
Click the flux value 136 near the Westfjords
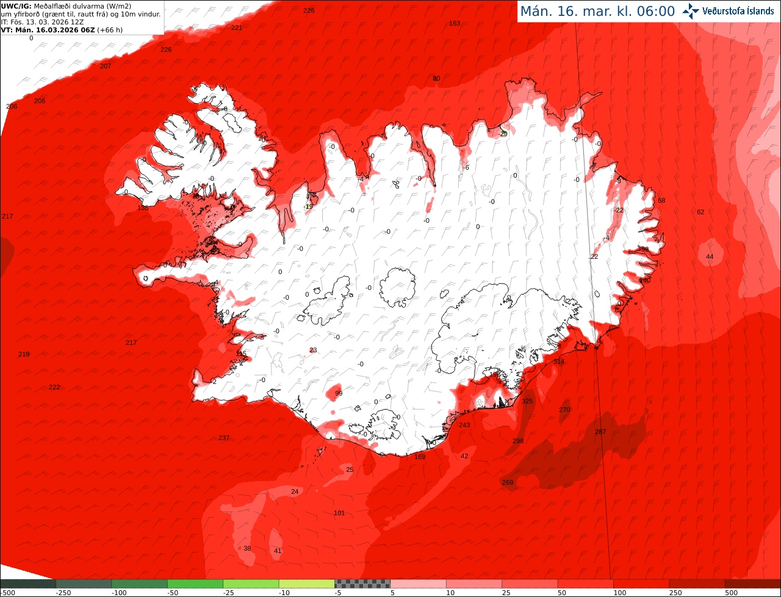pos(143,208)
